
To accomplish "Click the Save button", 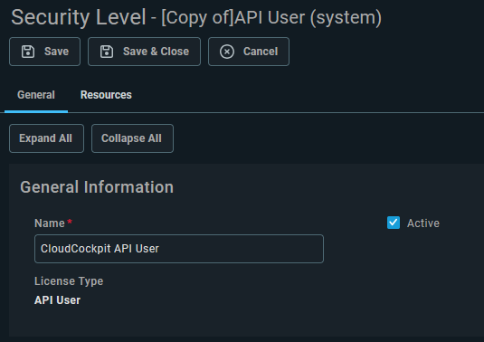I will tap(44, 52).
